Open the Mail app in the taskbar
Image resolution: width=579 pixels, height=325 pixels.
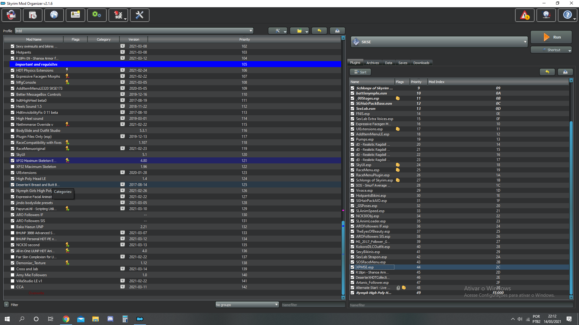click(x=81, y=319)
